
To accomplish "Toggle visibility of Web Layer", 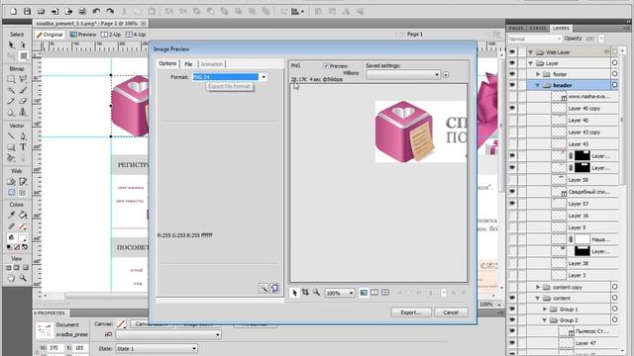I will [512, 52].
